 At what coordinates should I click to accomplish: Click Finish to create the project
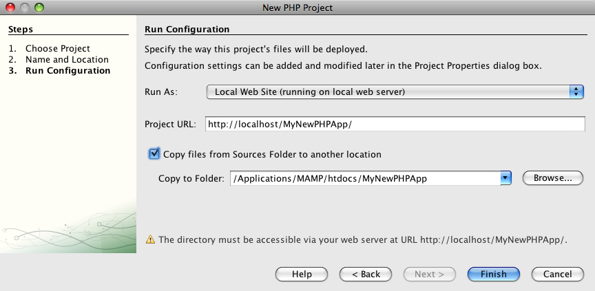pos(493,274)
